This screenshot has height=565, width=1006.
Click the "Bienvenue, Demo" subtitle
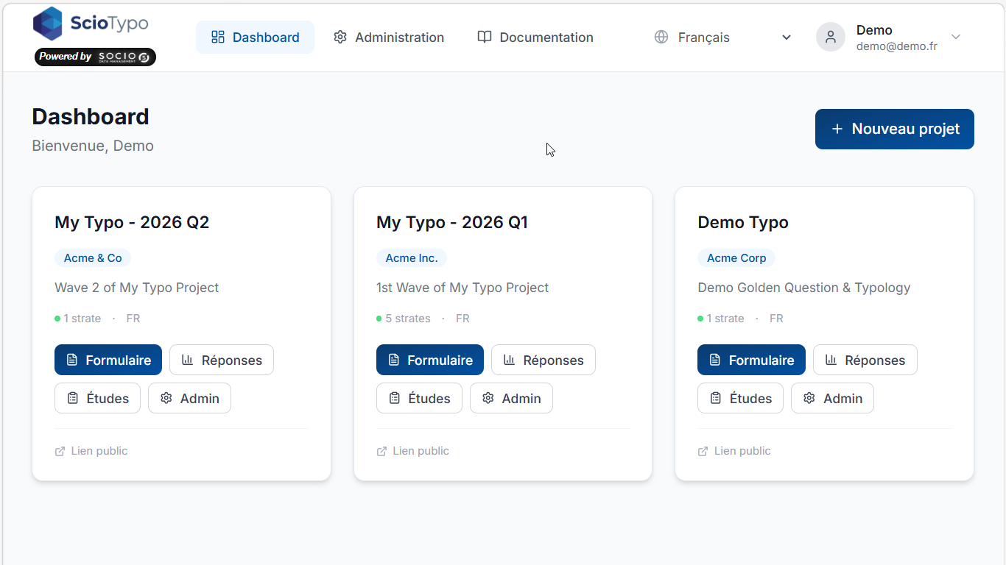93,146
